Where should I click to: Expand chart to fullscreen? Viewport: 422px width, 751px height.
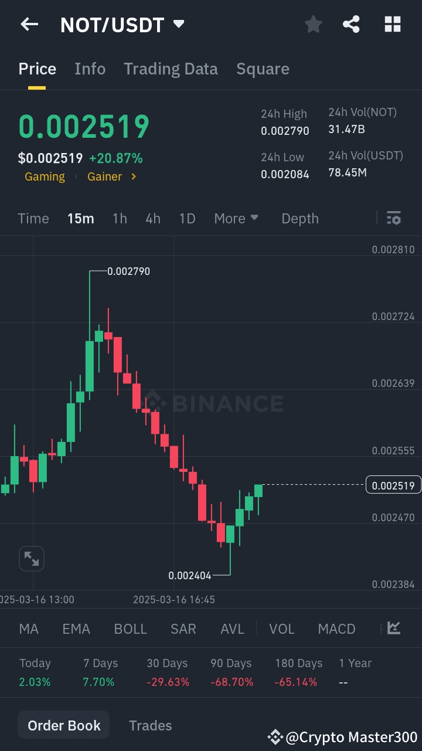(32, 558)
